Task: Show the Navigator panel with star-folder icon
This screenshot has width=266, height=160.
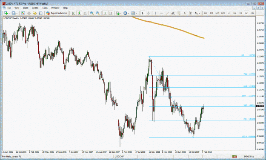Action: [x=34, y=13]
